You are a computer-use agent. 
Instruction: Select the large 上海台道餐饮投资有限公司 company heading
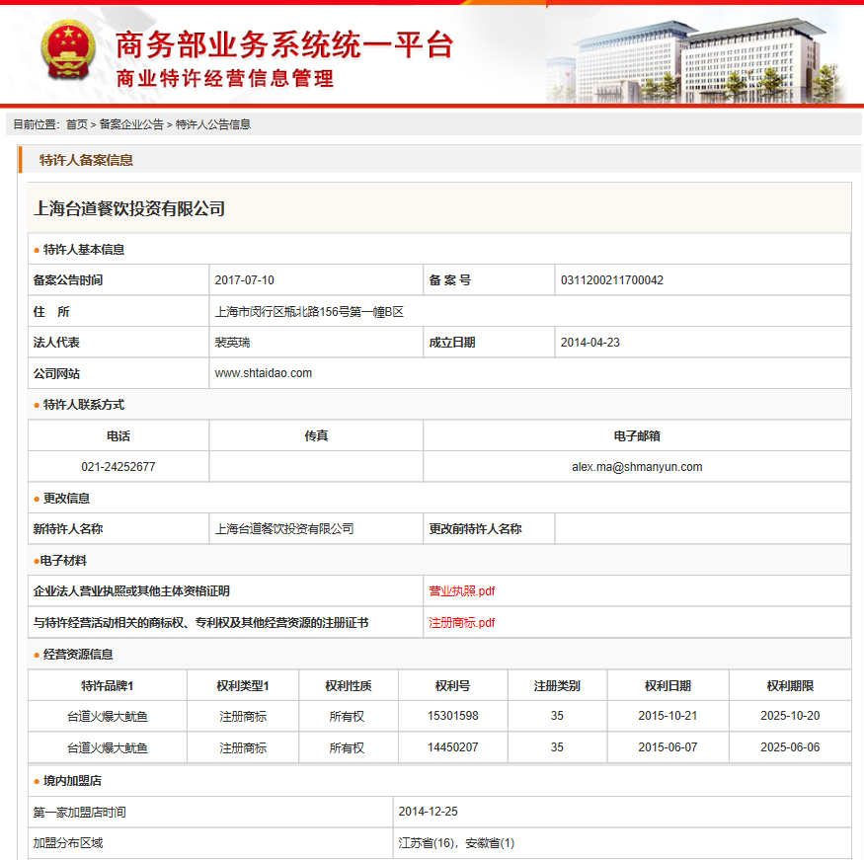(x=129, y=208)
